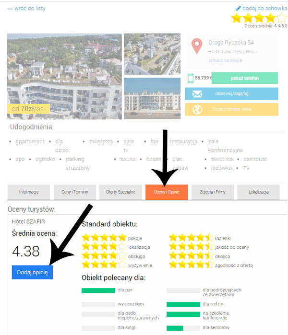
Task: Click the red map pin location icon
Action: tap(197, 46)
